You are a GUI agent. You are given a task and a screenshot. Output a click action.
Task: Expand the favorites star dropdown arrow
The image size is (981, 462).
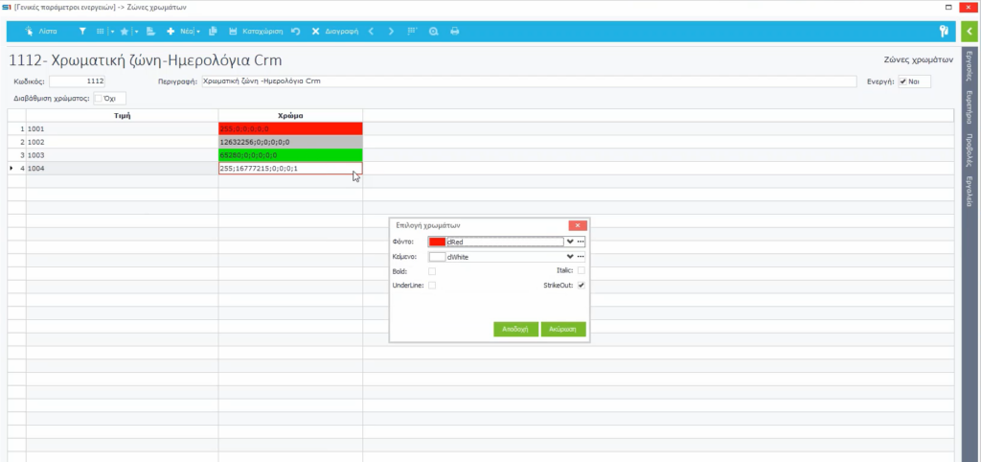click(136, 32)
